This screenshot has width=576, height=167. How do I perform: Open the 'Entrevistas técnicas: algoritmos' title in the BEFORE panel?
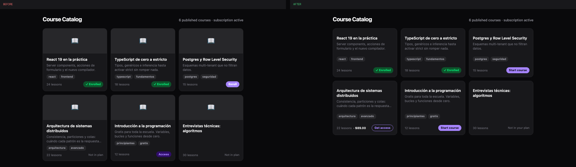pyautogui.click(x=201, y=128)
